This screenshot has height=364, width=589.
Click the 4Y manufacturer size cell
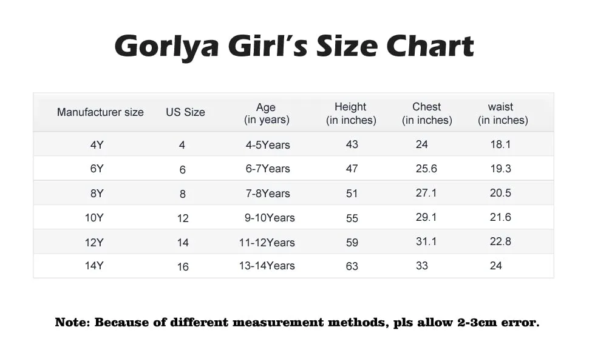(97, 144)
